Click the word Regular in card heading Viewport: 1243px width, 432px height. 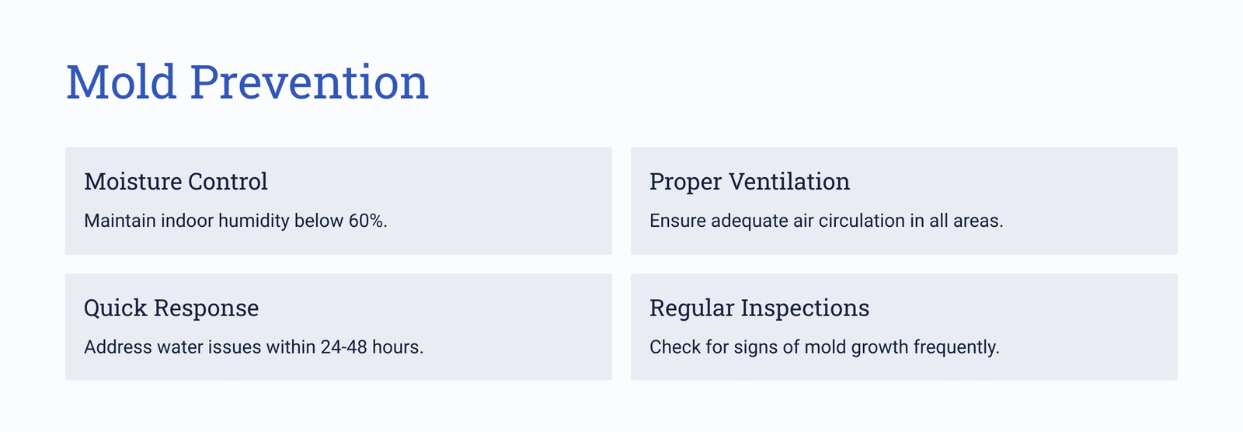[691, 308]
